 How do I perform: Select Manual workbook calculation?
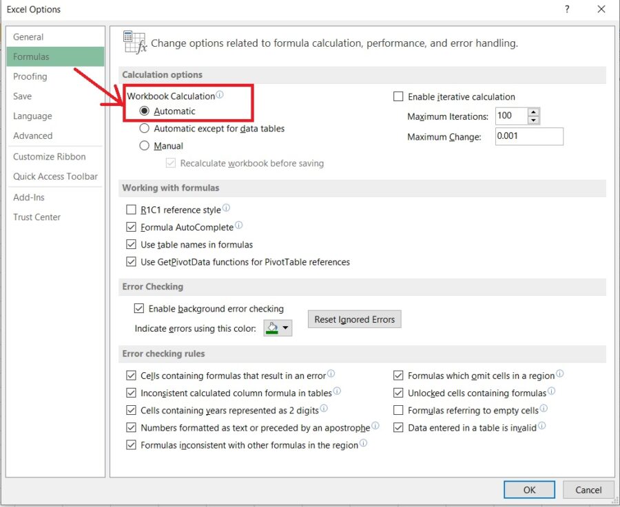click(145, 146)
